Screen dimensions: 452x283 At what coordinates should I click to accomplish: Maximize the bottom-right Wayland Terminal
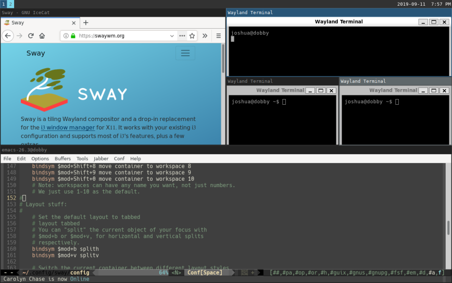pyautogui.click(x=434, y=91)
